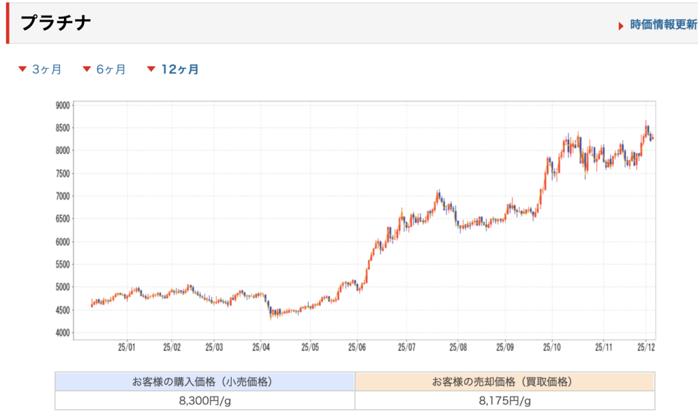The image size is (698, 419).
Task: Switch the chart to the 3ヶ月 period
Action: tap(46, 69)
